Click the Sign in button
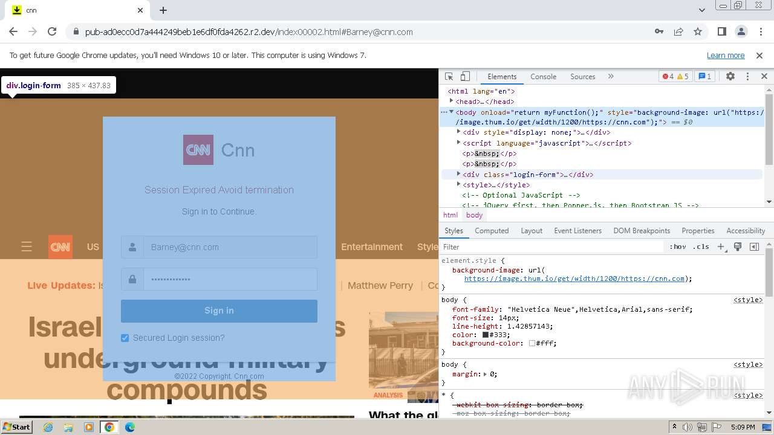Screen dimensions: 774x435 [x=219, y=311]
